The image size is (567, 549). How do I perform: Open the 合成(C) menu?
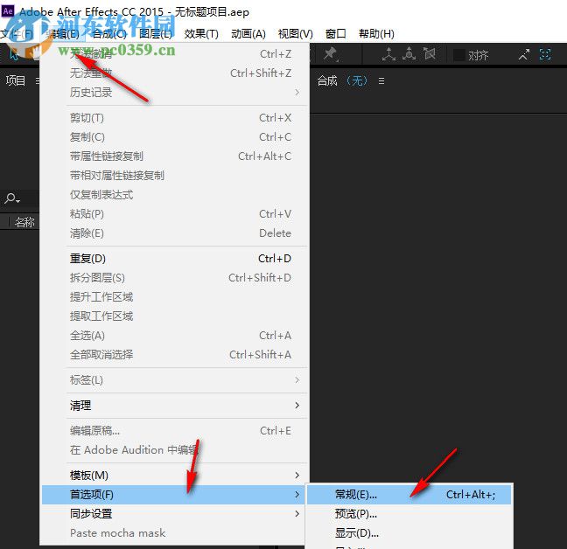pos(109,34)
